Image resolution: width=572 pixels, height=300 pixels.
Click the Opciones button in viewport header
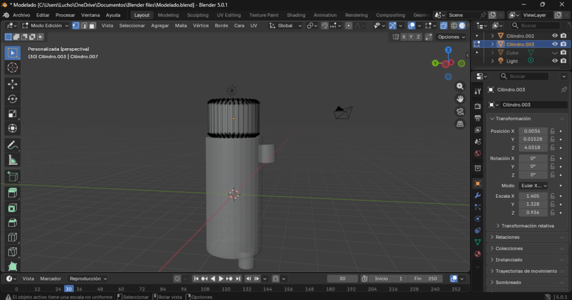[x=451, y=37]
